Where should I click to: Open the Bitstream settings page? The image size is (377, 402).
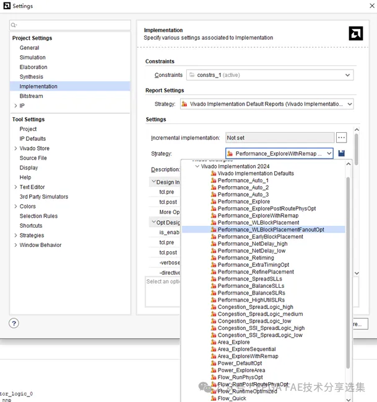(31, 96)
